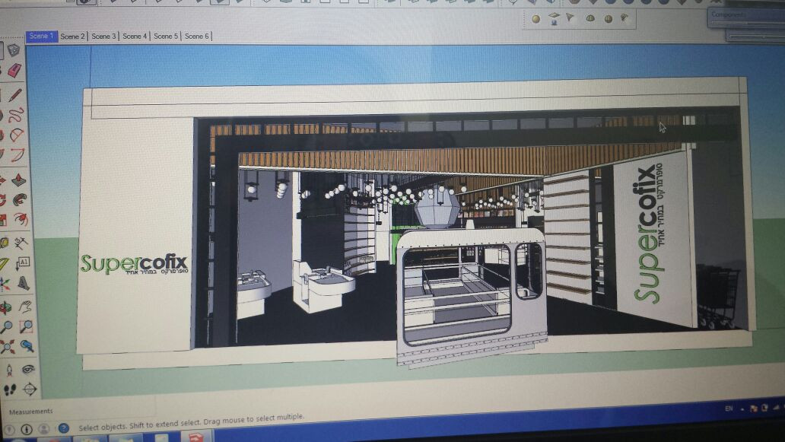Viewport: 785px width, 442px height.
Task: Show the Scene 5 tab
Action: point(166,36)
